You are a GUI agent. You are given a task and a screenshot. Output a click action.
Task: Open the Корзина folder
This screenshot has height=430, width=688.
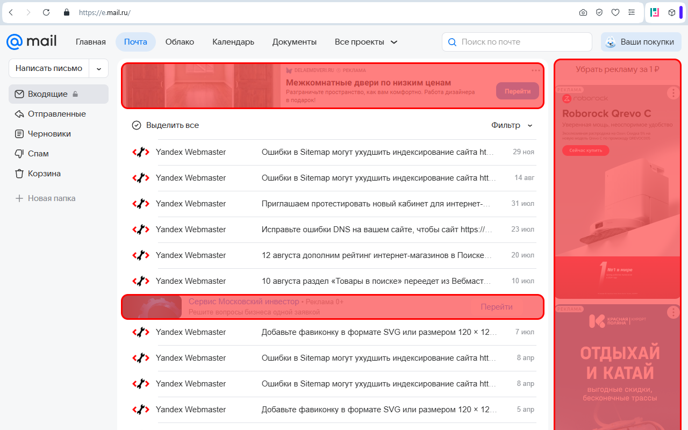point(59,174)
